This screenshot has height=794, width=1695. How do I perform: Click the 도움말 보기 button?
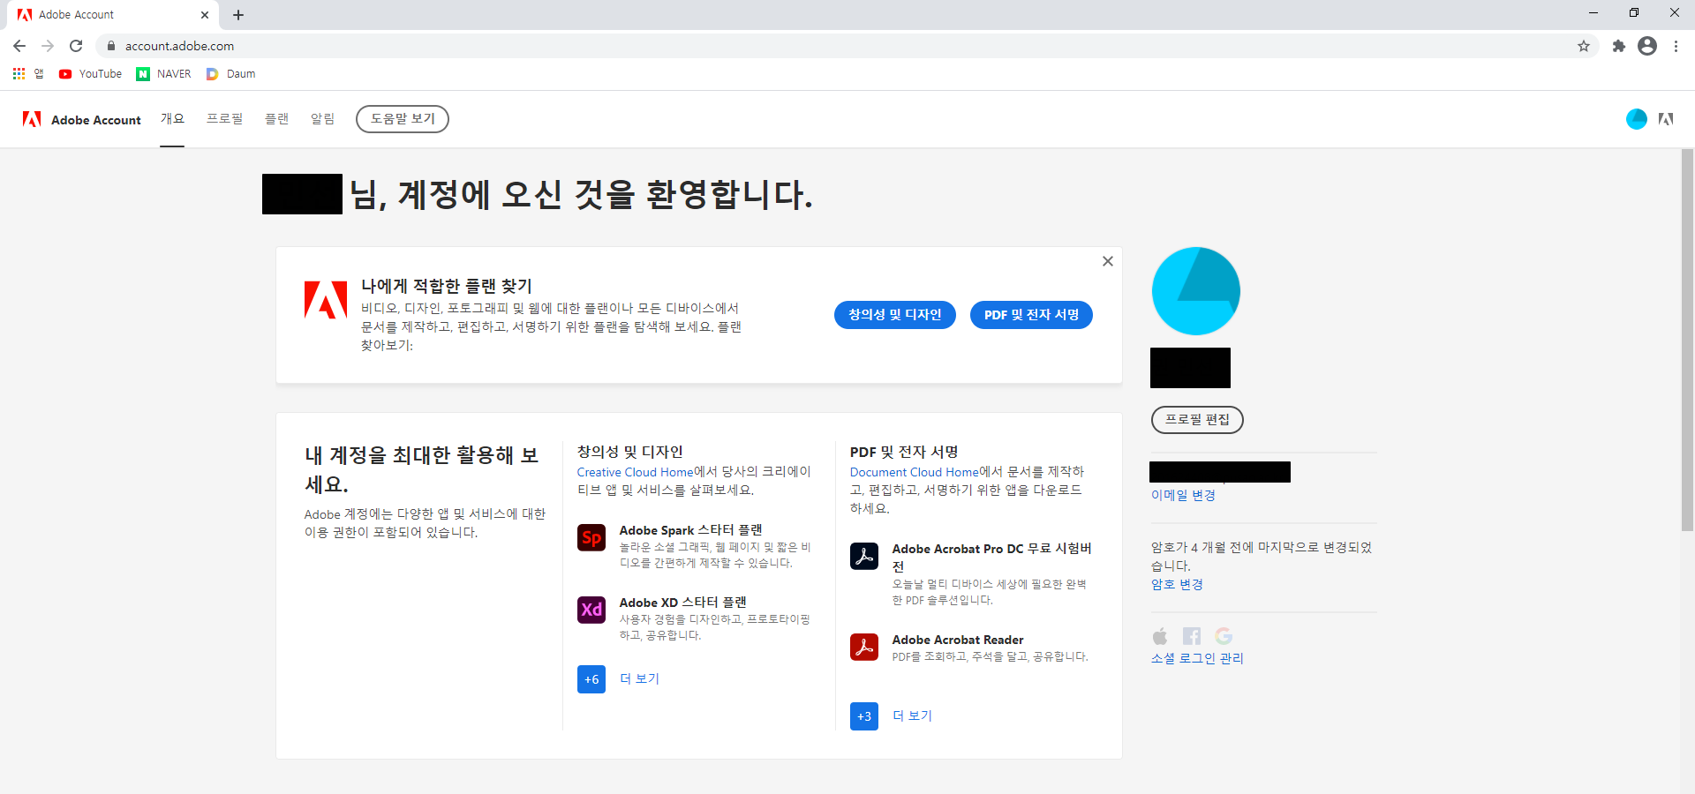[403, 119]
